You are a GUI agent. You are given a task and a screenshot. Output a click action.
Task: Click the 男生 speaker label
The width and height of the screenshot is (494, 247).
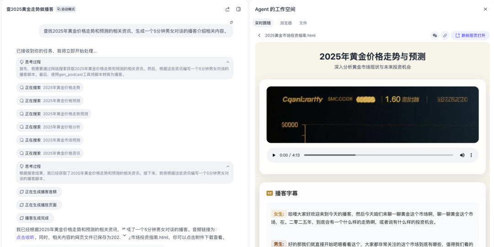279,244
